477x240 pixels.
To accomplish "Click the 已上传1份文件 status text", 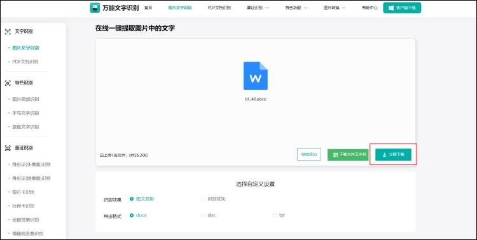I will pos(124,155).
